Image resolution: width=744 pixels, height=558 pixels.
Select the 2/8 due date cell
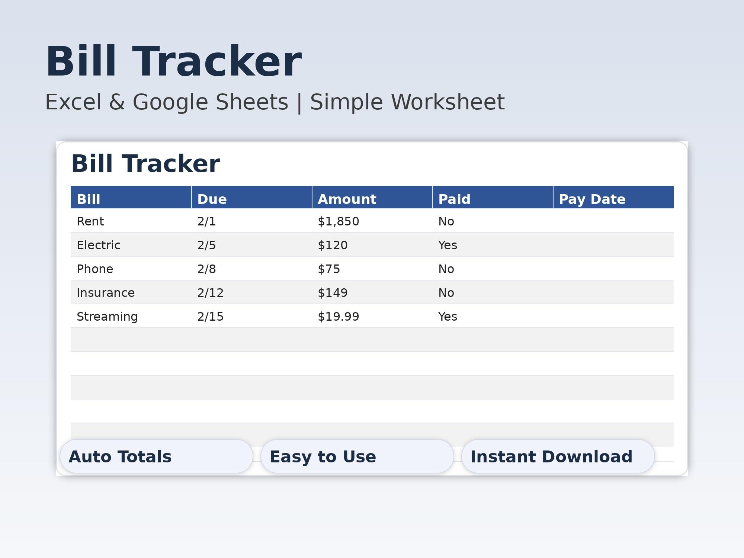click(251, 269)
